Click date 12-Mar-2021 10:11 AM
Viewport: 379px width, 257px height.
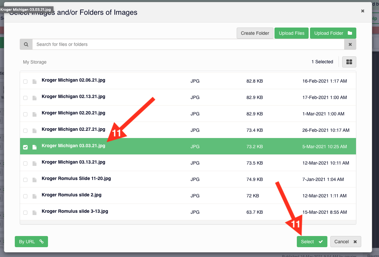pyautogui.click(x=326, y=163)
